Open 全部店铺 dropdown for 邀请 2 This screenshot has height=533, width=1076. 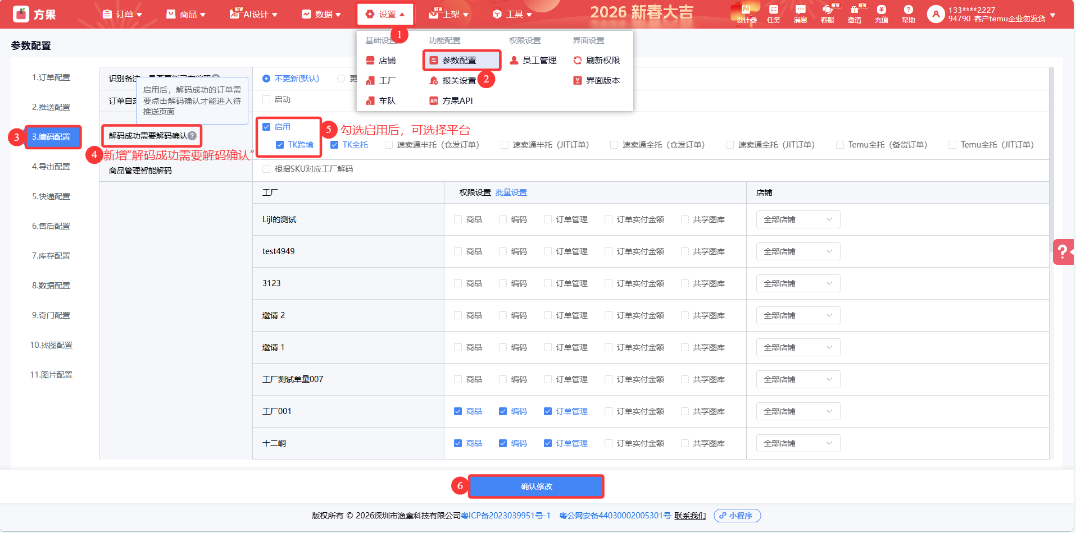[x=798, y=315]
